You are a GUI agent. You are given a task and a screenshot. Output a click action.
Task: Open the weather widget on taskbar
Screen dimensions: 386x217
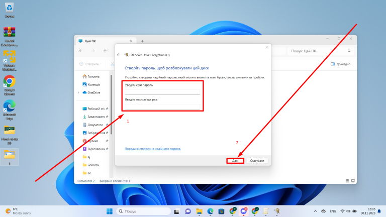(18, 211)
